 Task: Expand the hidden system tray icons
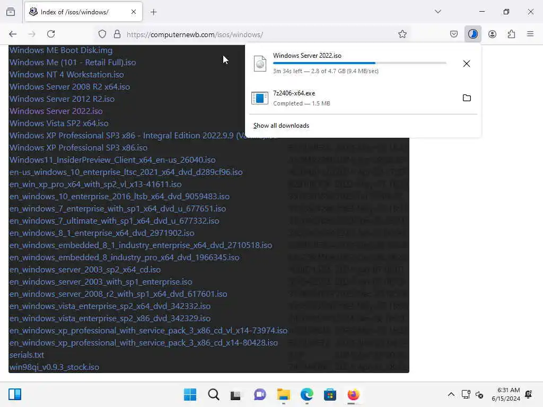tap(451, 394)
